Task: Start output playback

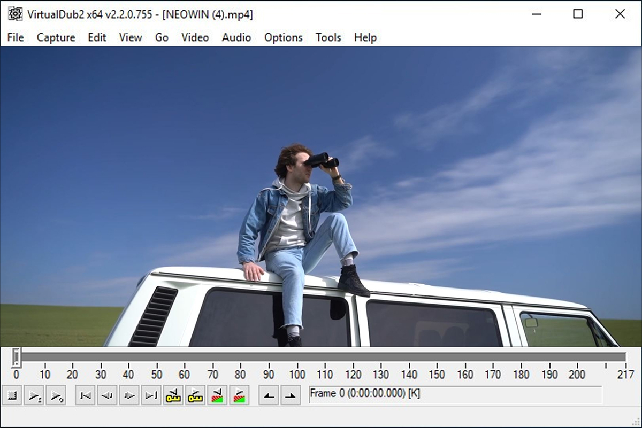Action: (56, 395)
